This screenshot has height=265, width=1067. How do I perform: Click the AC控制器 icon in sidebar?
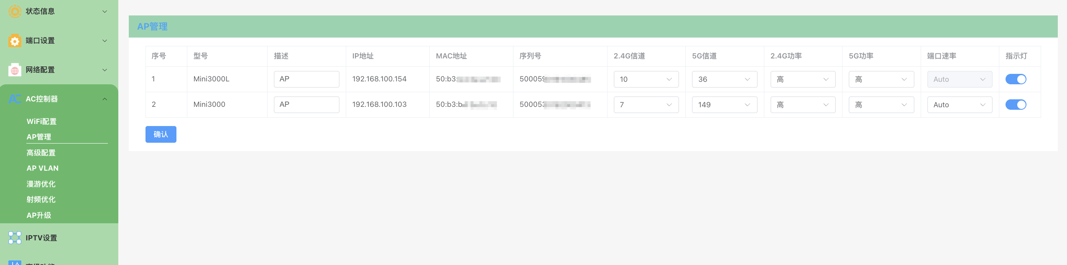15,99
